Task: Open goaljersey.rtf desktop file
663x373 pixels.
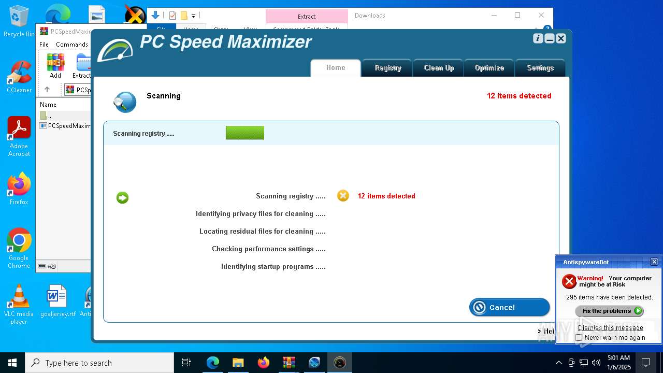Action: click(57, 301)
